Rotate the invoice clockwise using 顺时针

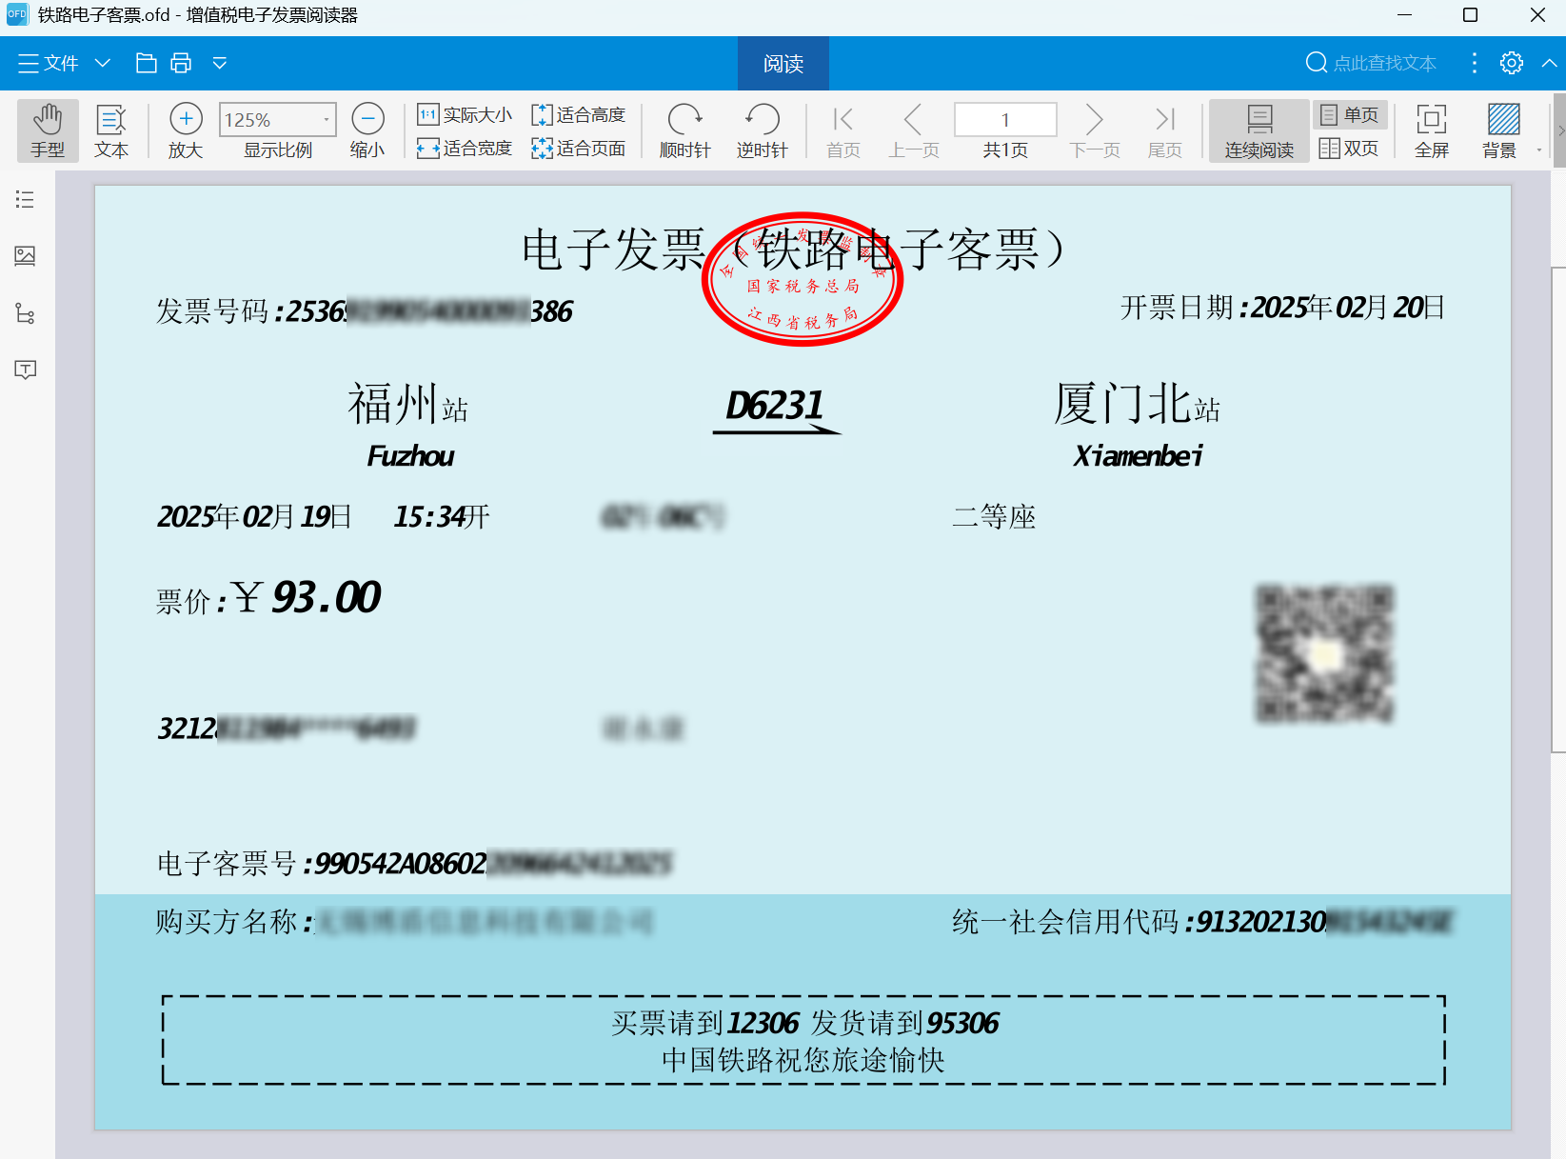pyautogui.click(x=685, y=130)
